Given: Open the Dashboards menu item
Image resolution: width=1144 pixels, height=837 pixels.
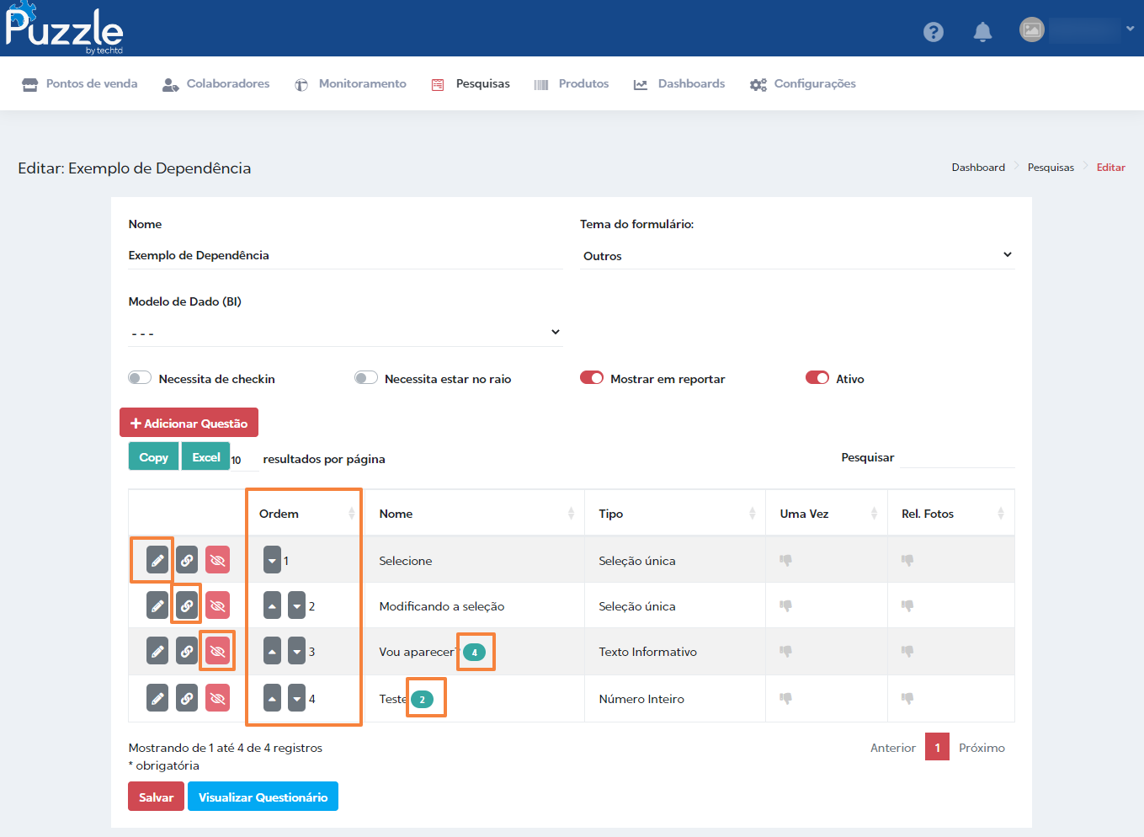Looking at the screenshot, I should coord(679,84).
